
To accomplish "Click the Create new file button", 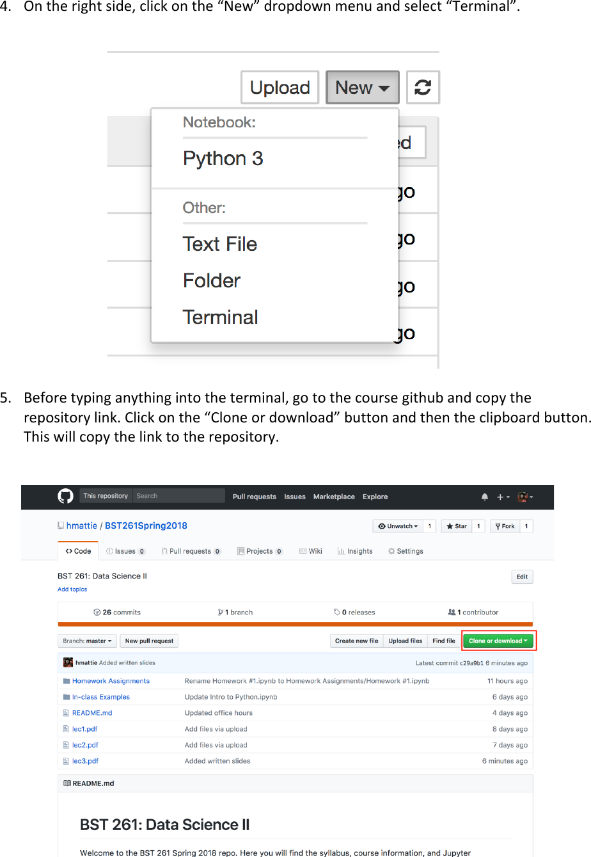I will (x=356, y=641).
